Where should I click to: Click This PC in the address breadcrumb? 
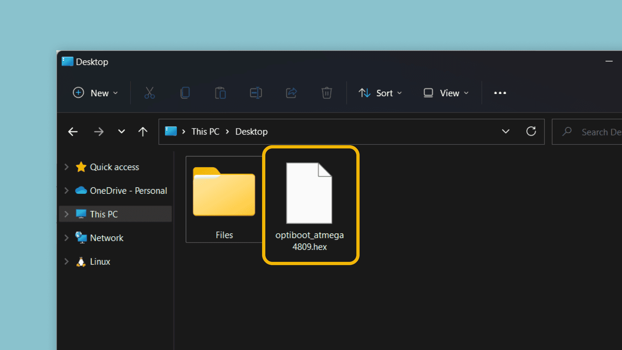(x=205, y=132)
